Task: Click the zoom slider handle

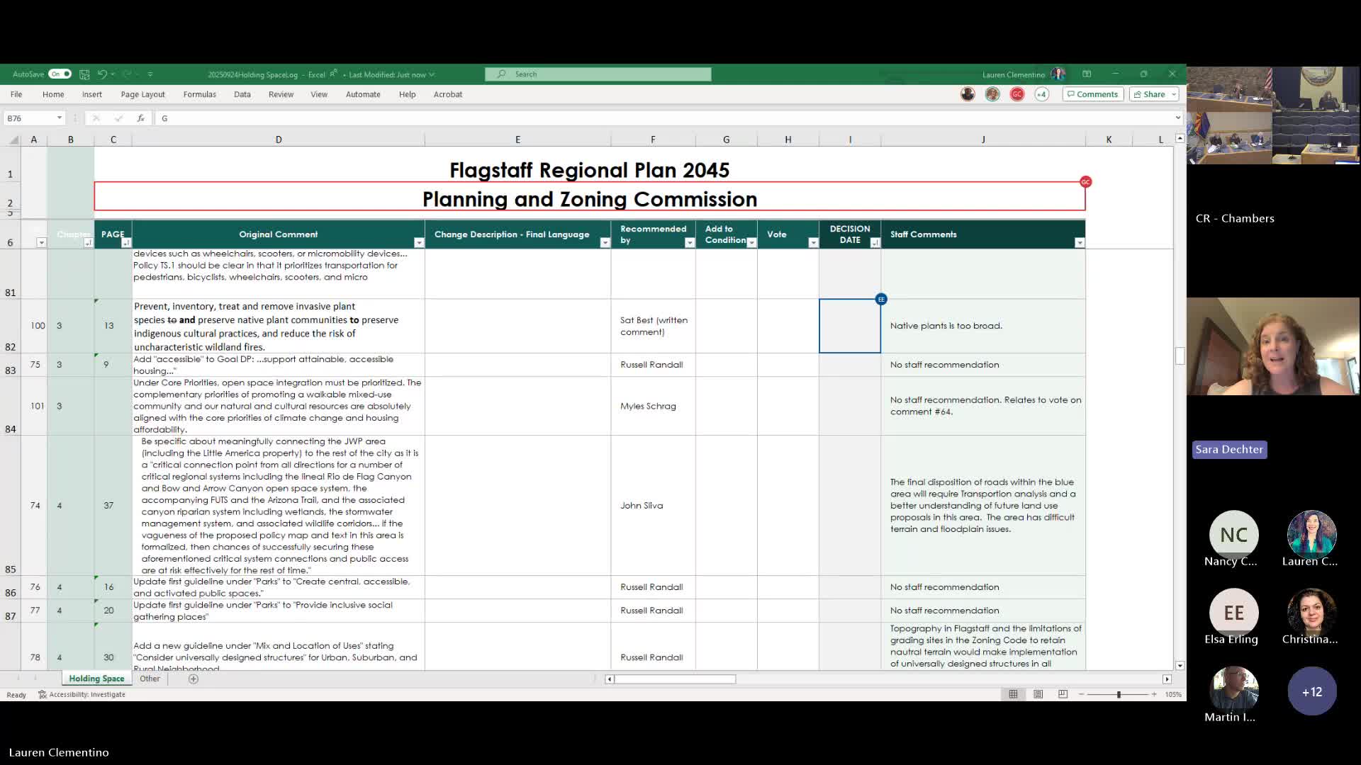Action: [x=1119, y=694]
